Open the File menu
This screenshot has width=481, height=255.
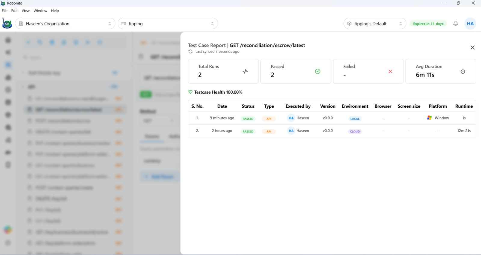5,10
